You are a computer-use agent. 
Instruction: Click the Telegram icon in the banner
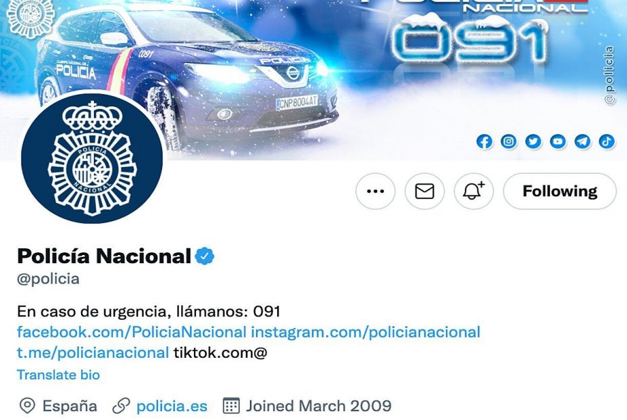582,141
